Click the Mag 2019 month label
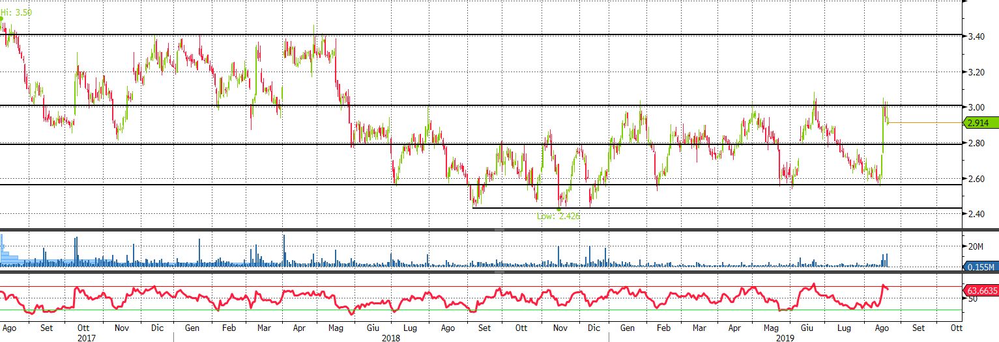 771,328
